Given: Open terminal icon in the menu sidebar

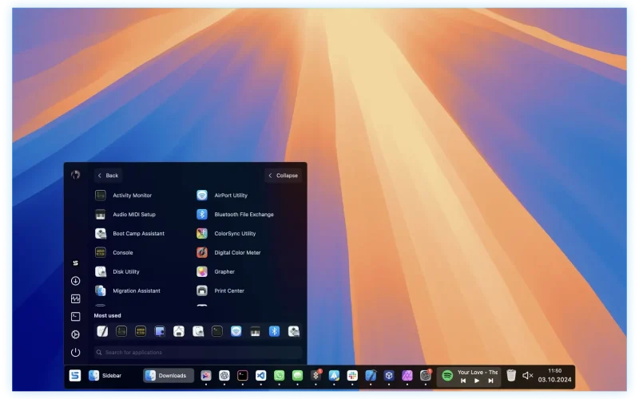Looking at the screenshot, I should tap(75, 317).
